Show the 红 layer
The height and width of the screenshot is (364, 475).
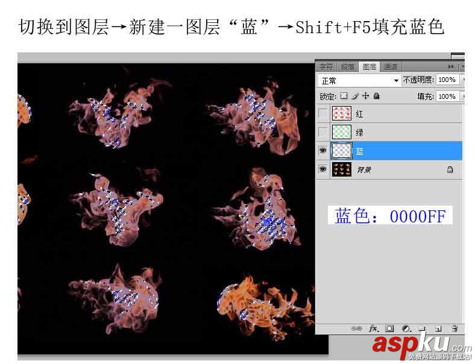tap(323, 113)
